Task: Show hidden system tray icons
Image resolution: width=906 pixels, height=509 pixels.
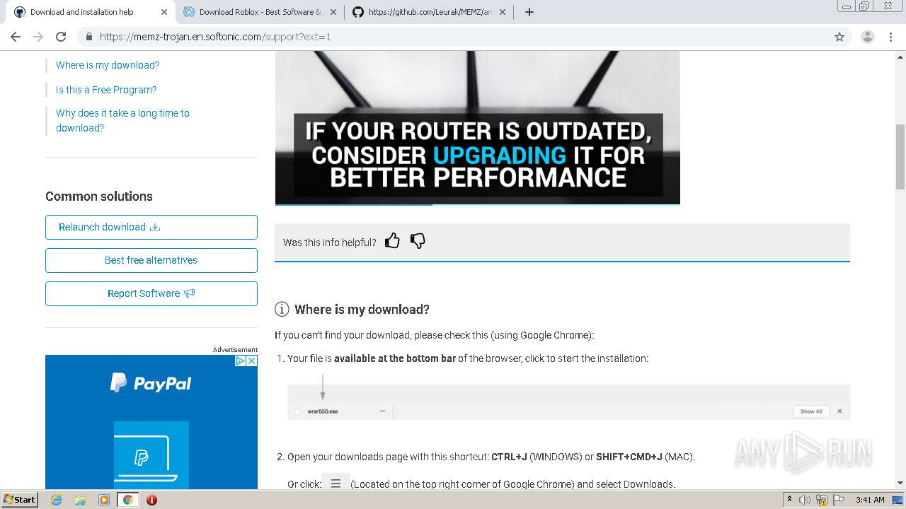Action: point(789,500)
